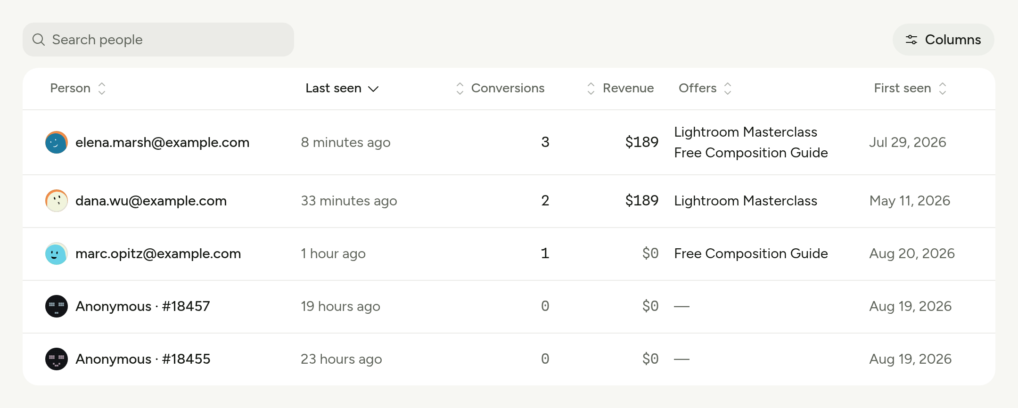Click the sliders icon in the Columns button
Viewport: 1018px width, 408px height.
[x=911, y=40]
